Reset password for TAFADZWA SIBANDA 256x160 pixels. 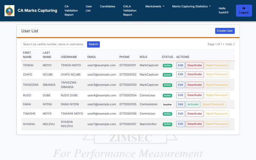(x=217, y=85)
